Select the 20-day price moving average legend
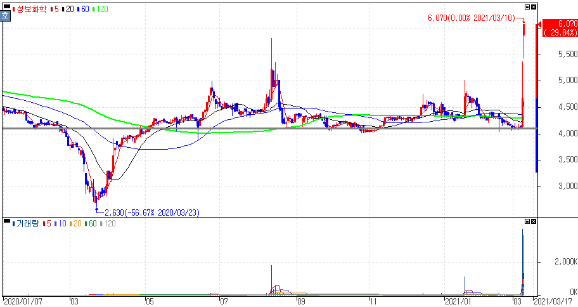 (68, 10)
